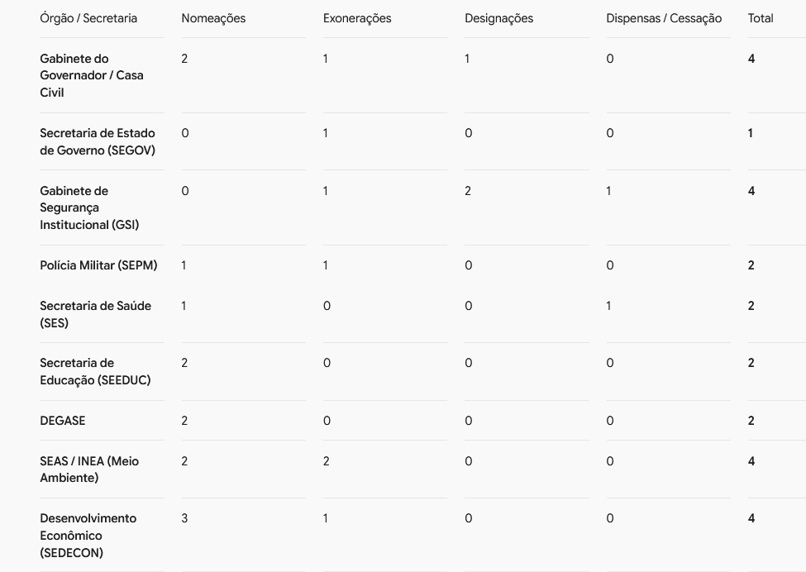
Task: Click Secretaria de Educação (SEEDUC) row label
Action: [x=95, y=372]
